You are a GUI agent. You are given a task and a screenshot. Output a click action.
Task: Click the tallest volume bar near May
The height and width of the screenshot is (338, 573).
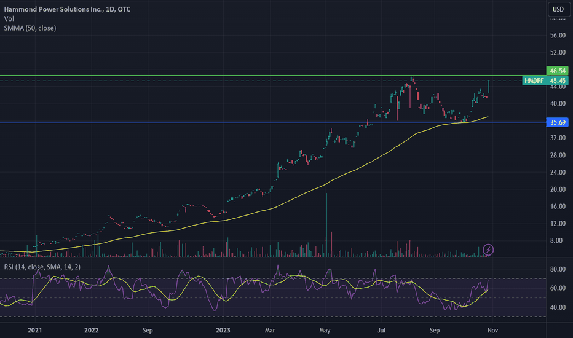pos(326,225)
